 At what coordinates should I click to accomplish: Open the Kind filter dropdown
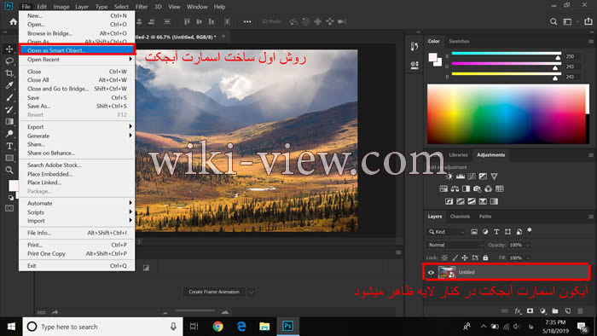click(446, 232)
